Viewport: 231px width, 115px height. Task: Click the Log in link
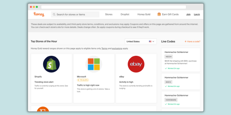point(197,14)
